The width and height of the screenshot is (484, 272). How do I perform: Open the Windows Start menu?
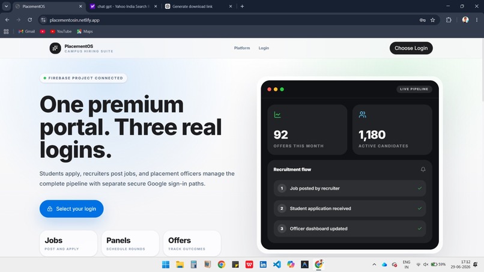point(166,265)
